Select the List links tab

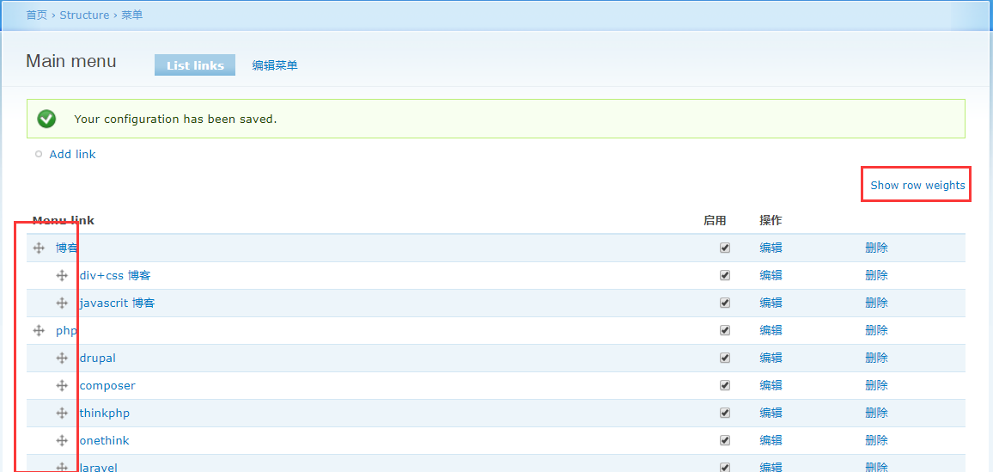point(195,65)
